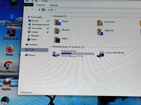Open Musique in the navigation pane

[35, 36]
